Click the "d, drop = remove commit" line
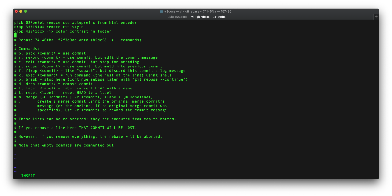 [x=53, y=84]
